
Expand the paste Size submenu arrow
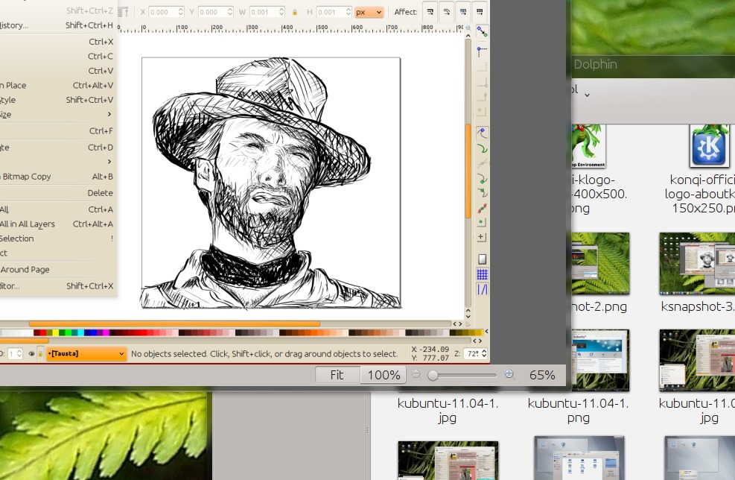point(109,114)
